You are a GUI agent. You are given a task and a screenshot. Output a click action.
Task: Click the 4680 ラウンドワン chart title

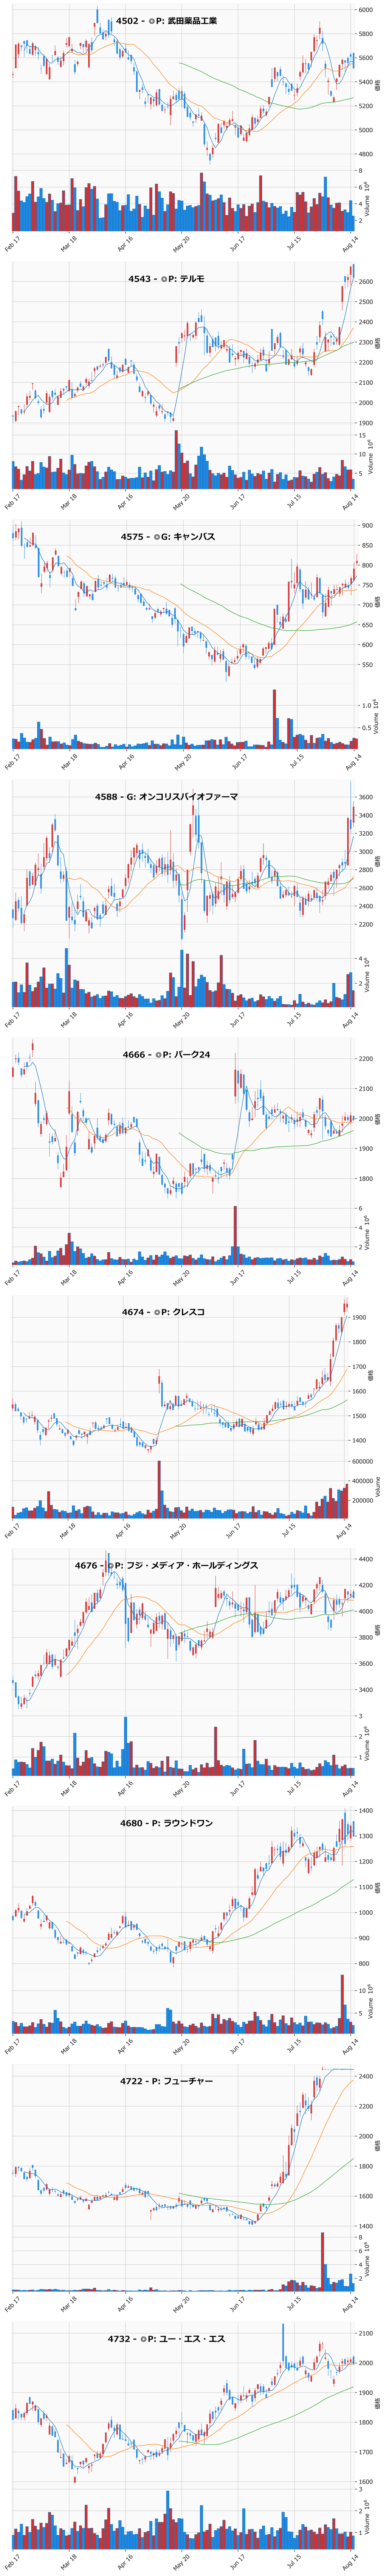point(166,1823)
